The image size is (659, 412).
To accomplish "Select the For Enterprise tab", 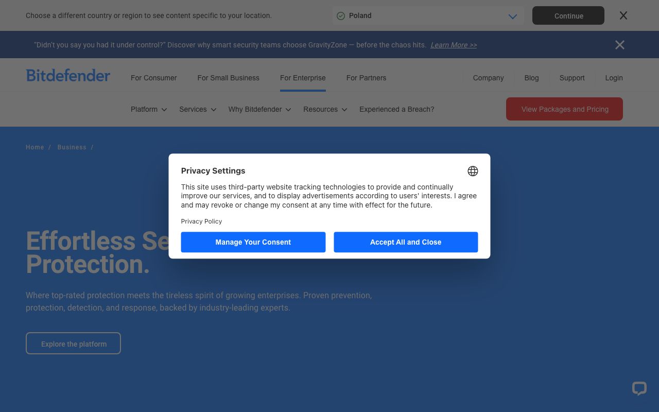I will click(x=303, y=78).
